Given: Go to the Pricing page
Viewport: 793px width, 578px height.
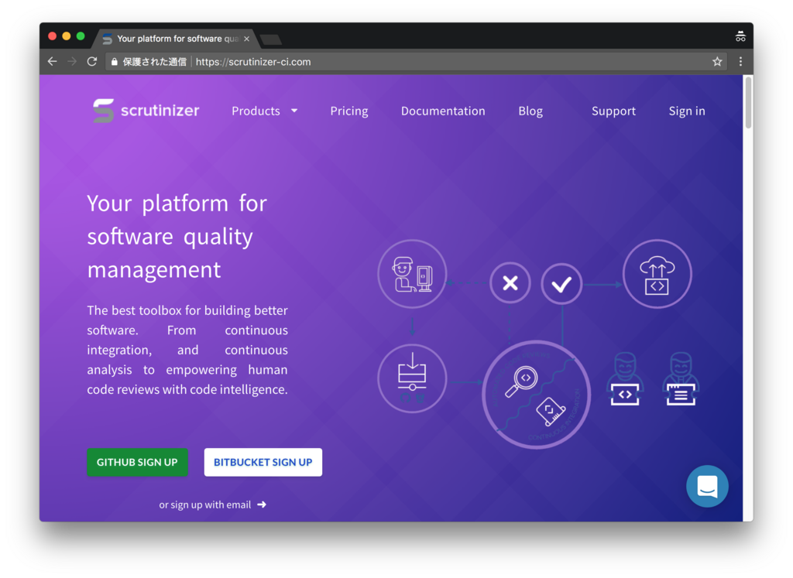Looking at the screenshot, I should [349, 111].
